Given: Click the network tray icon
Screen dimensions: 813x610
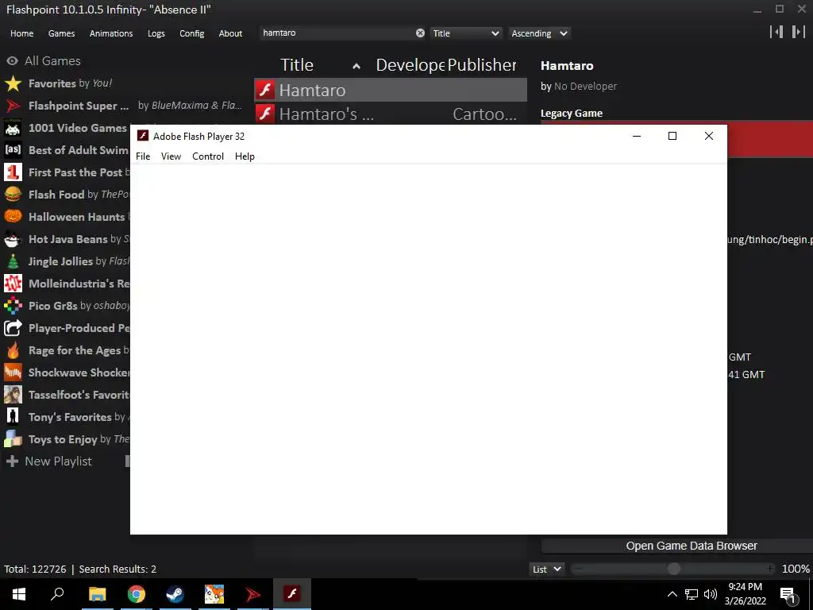Looking at the screenshot, I should pyautogui.click(x=692, y=594).
